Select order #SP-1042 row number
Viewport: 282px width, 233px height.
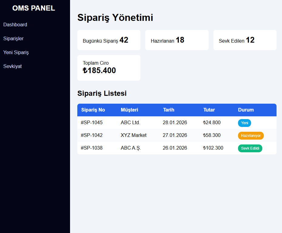click(x=92, y=135)
